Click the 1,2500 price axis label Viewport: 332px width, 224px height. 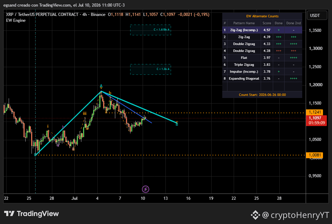(x=315, y=67)
